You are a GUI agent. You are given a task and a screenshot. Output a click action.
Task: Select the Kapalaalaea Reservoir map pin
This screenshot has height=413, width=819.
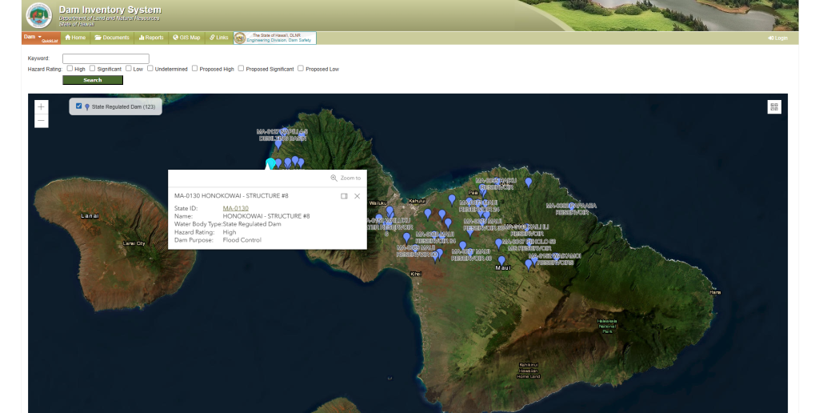pyautogui.click(x=571, y=206)
